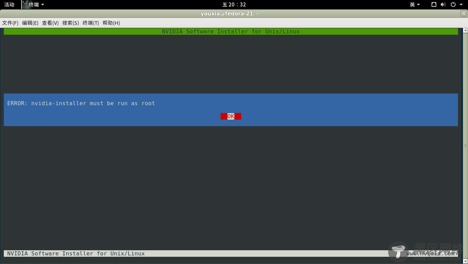The width and height of the screenshot is (468, 264).
Task: Close the terminal window
Action: (x=464, y=14)
